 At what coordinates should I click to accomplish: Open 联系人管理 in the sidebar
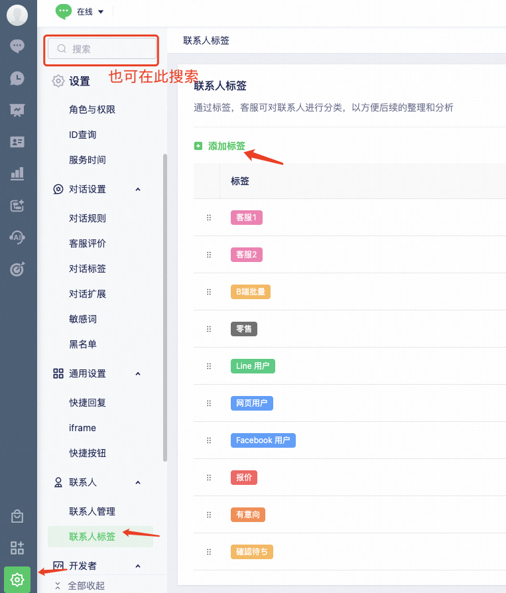pos(92,511)
